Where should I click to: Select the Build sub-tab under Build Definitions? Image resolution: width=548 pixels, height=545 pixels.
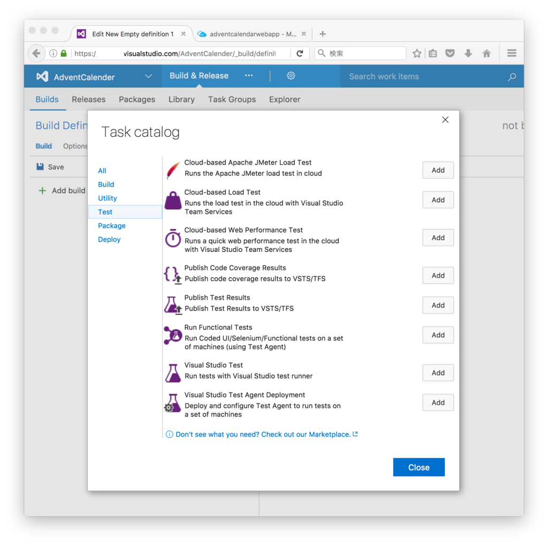pos(44,146)
